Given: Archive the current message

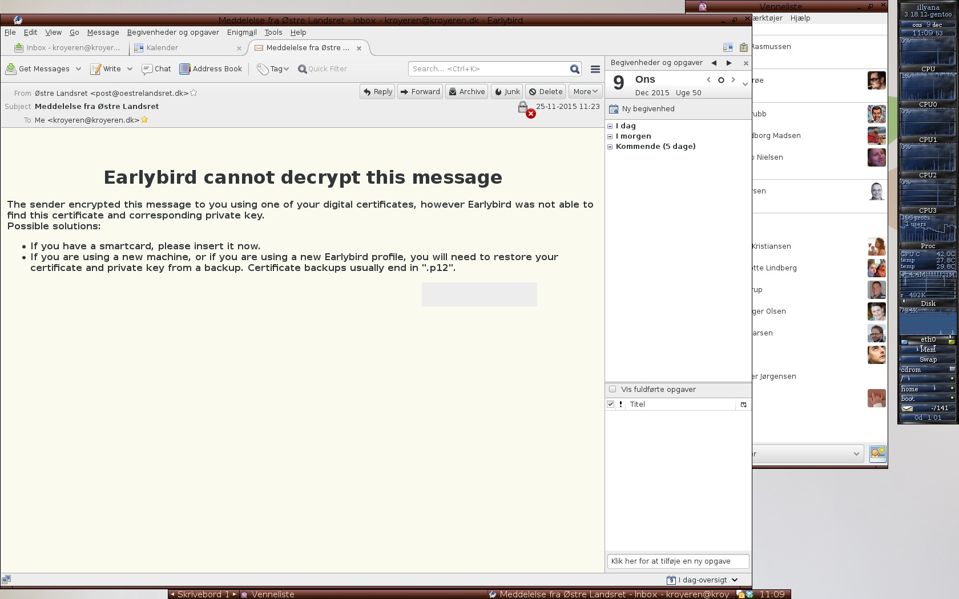Looking at the screenshot, I should click(x=466, y=92).
